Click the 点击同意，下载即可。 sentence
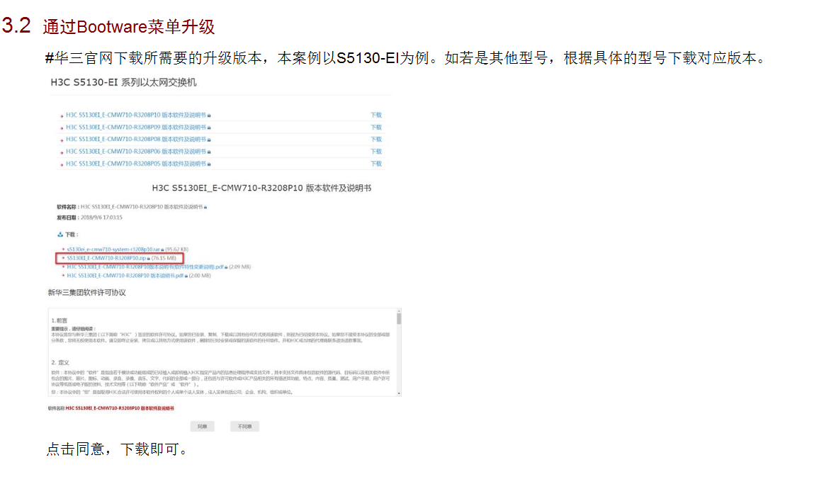 [117, 449]
